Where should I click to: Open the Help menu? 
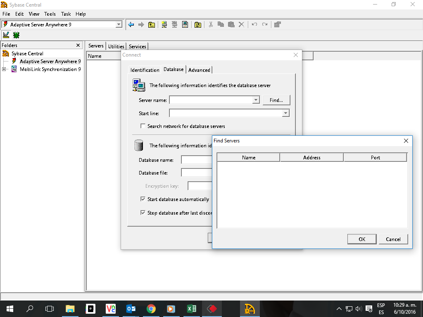[x=81, y=14]
